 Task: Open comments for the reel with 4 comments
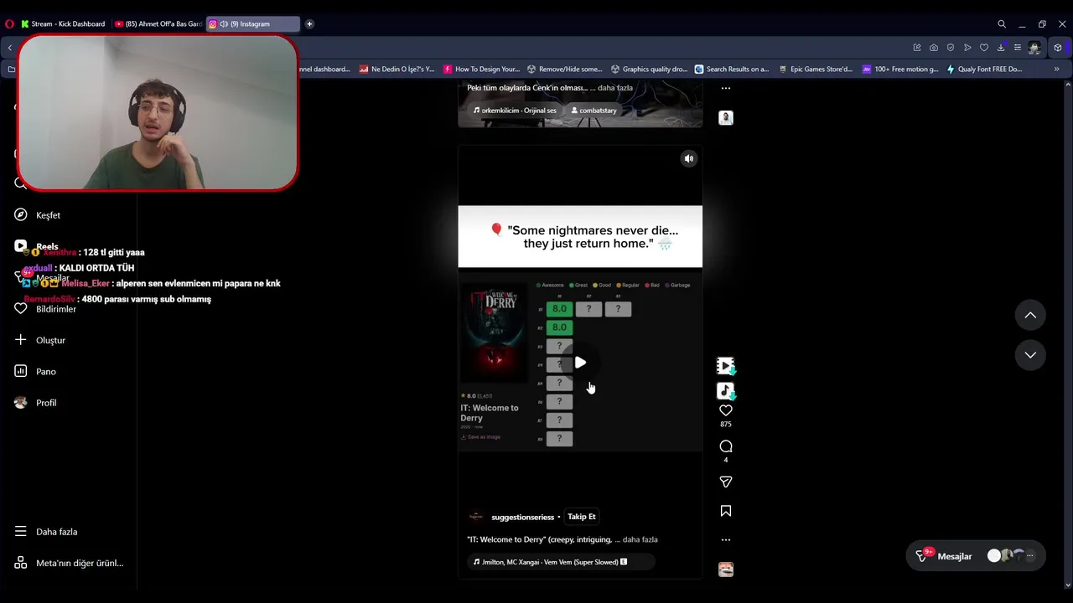point(726,446)
